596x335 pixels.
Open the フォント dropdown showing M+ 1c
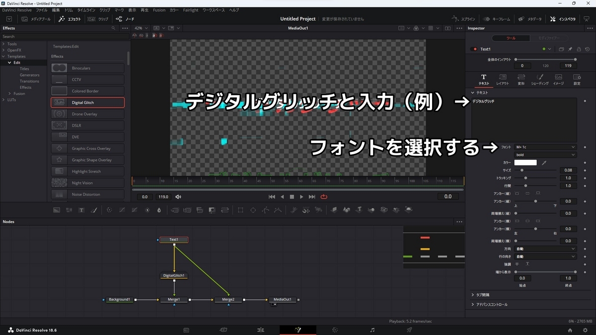pyautogui.click(x=545, y=147)
